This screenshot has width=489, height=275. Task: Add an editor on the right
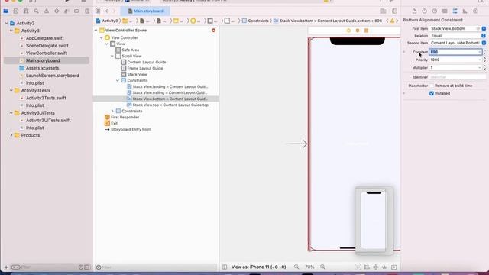click(394, 11)
